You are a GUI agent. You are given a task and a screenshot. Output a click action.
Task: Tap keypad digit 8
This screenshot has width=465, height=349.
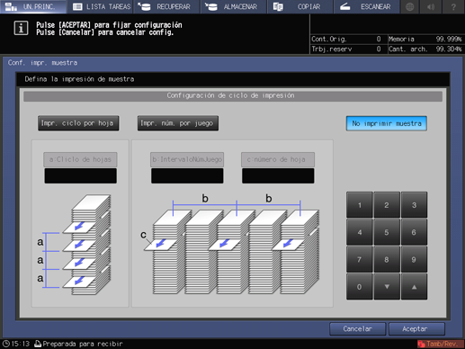point(387,260)
